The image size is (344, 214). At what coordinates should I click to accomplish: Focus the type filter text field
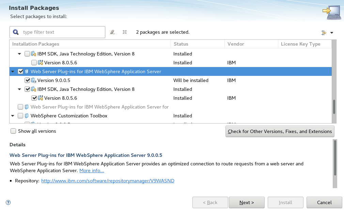(57, 32)
